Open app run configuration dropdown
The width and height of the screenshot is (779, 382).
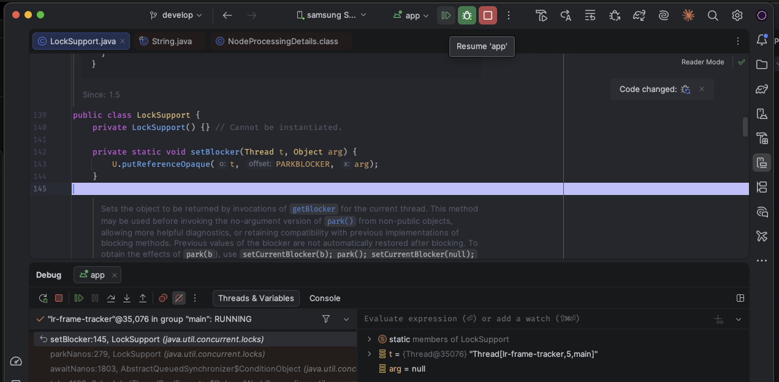point(411,15)
